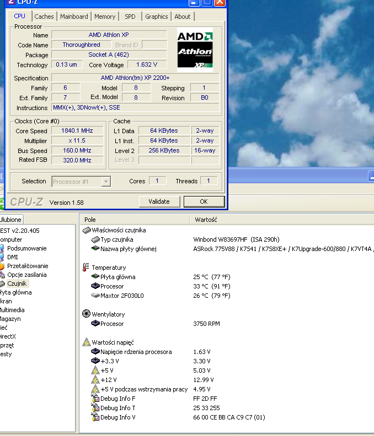
Task: Click the Właściwości czujnika chip icon
Action: (87, 230)
